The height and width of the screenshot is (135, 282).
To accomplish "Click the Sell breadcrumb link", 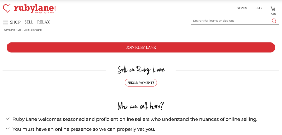I will (20, 30).
